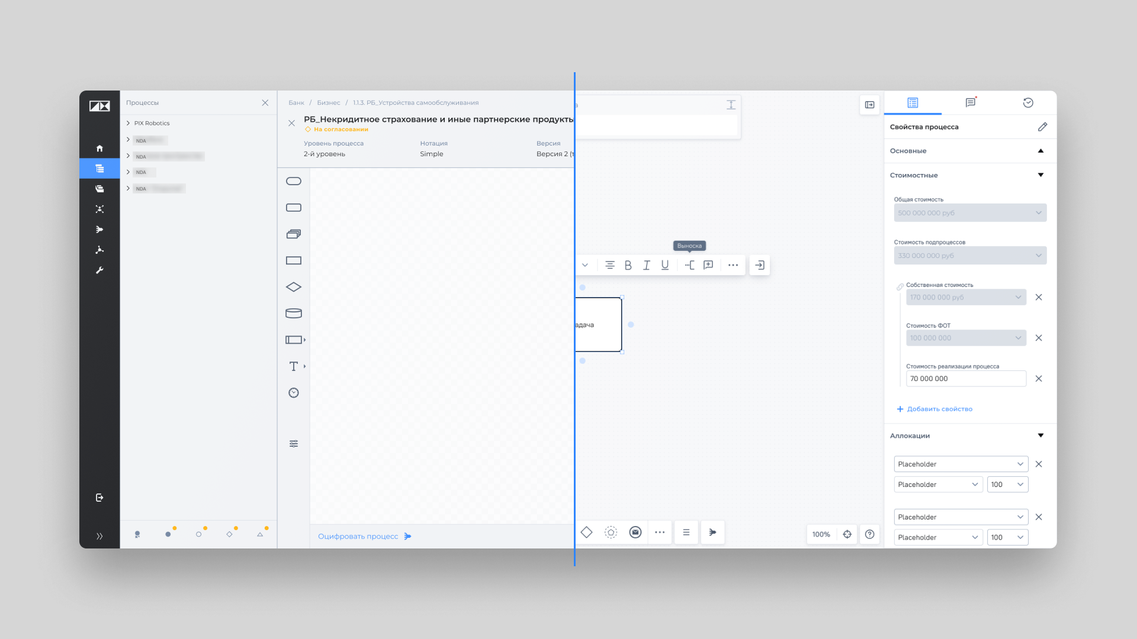Open text alignment options
This screenshot has height=639, width=1137.
click(610, 265)
